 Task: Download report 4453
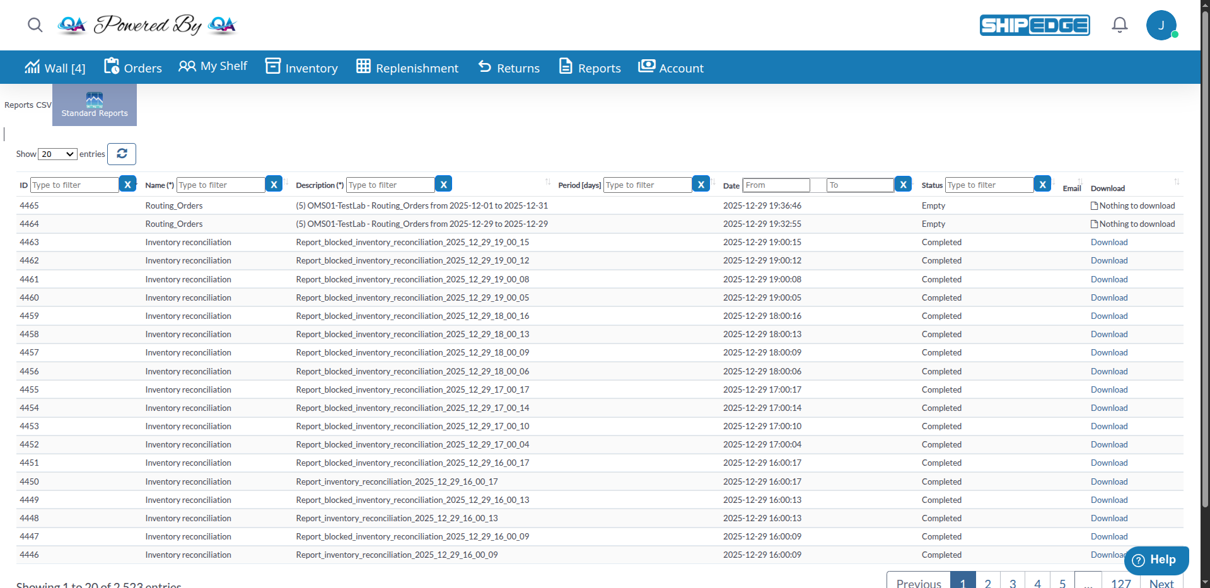tap(1109, 427)
